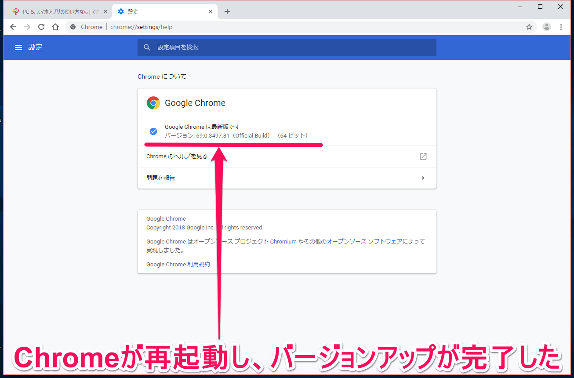
Task: Click the Chrome site info icon in address bar
Action: tap(73, 27)
